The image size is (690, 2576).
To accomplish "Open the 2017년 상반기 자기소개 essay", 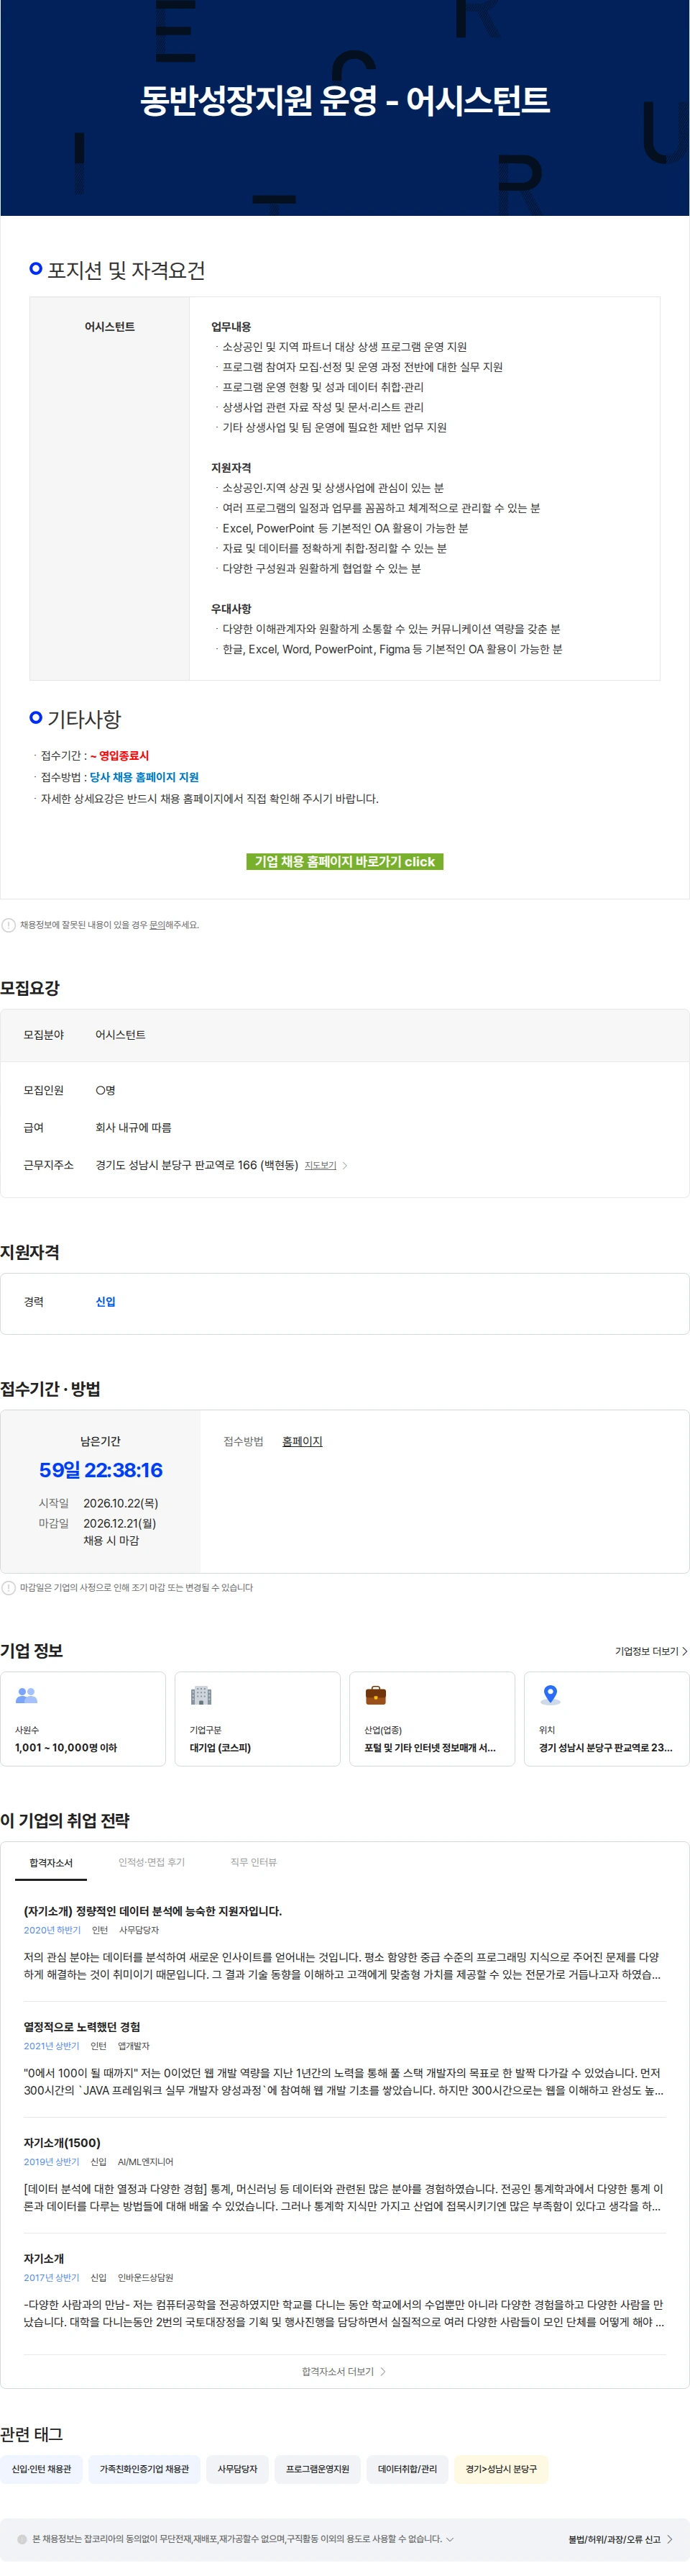I will (44, 2259).
